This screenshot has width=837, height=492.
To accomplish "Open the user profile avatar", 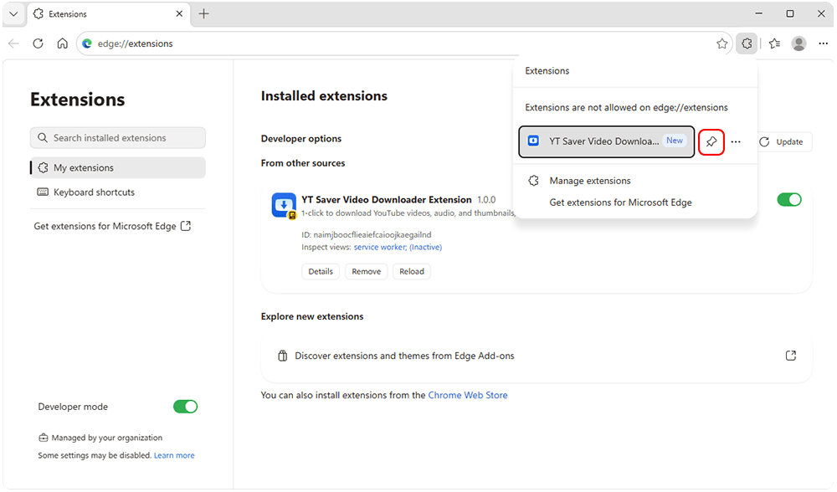I will 799,44.
